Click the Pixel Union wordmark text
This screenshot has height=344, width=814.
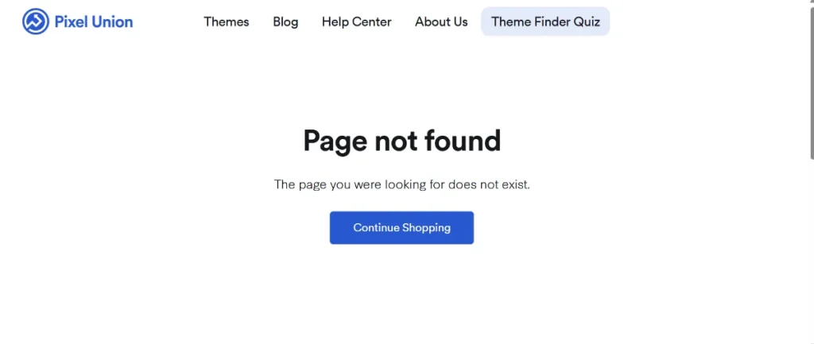point(94,21)
